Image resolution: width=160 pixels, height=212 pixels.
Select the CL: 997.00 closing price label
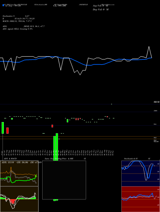(60, 6)
